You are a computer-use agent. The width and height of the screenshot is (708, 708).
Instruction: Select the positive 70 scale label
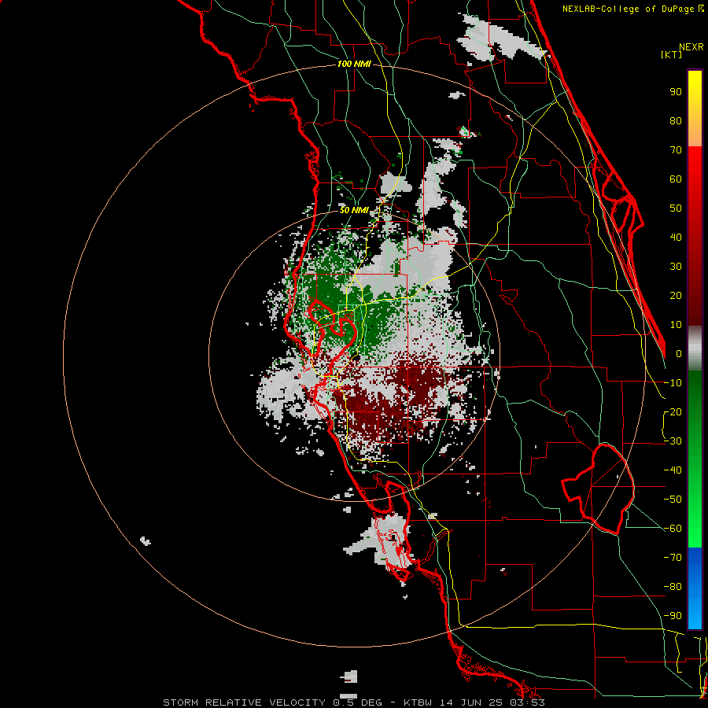[x=676, y=150]
